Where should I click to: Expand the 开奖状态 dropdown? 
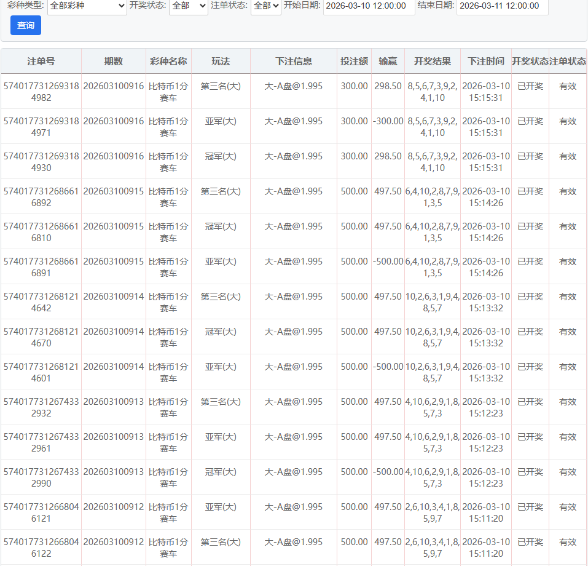pos(188,6)
